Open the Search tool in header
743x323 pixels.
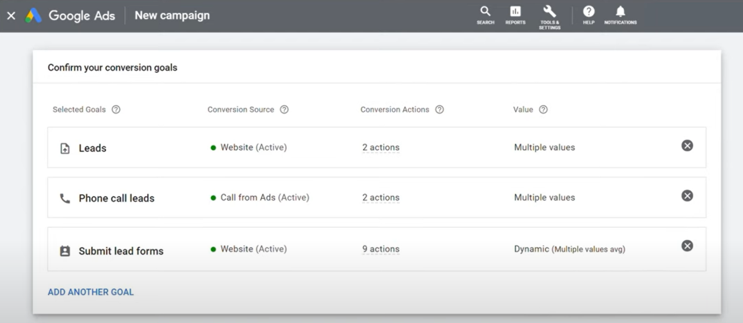[x=485, y=14]
